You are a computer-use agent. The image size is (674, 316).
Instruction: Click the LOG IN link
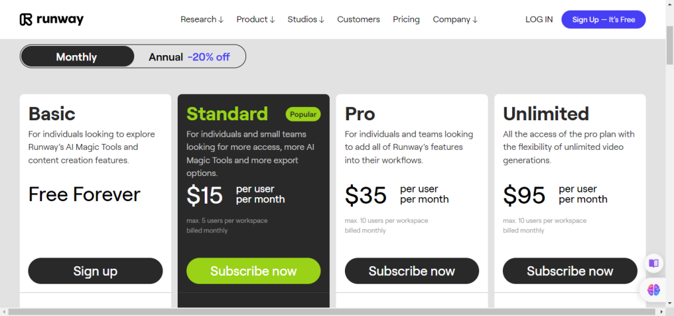[539, 20]
